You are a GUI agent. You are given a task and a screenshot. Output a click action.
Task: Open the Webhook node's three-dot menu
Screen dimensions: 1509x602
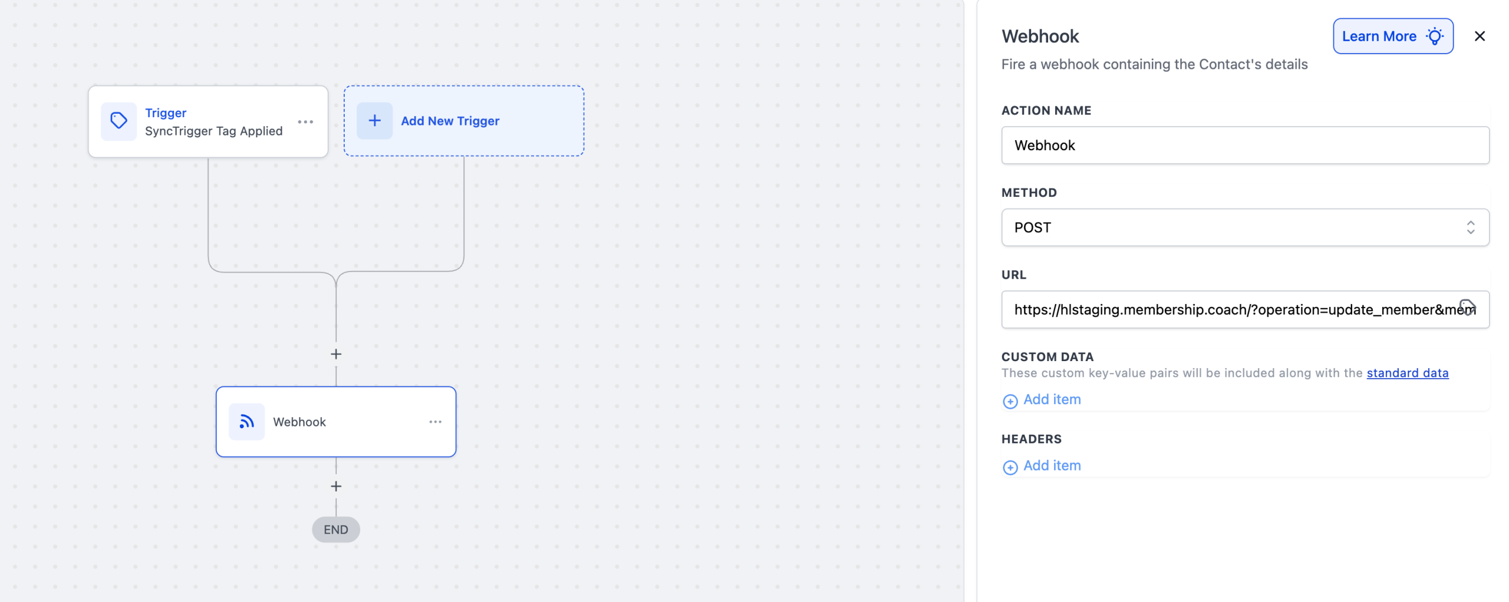(435, 422)
